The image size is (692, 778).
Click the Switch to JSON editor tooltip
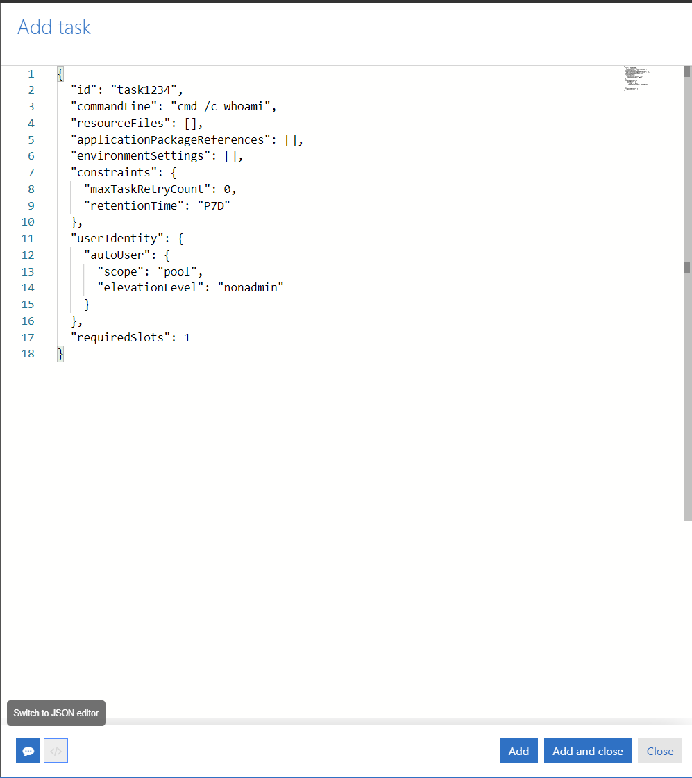pos(56,713)
